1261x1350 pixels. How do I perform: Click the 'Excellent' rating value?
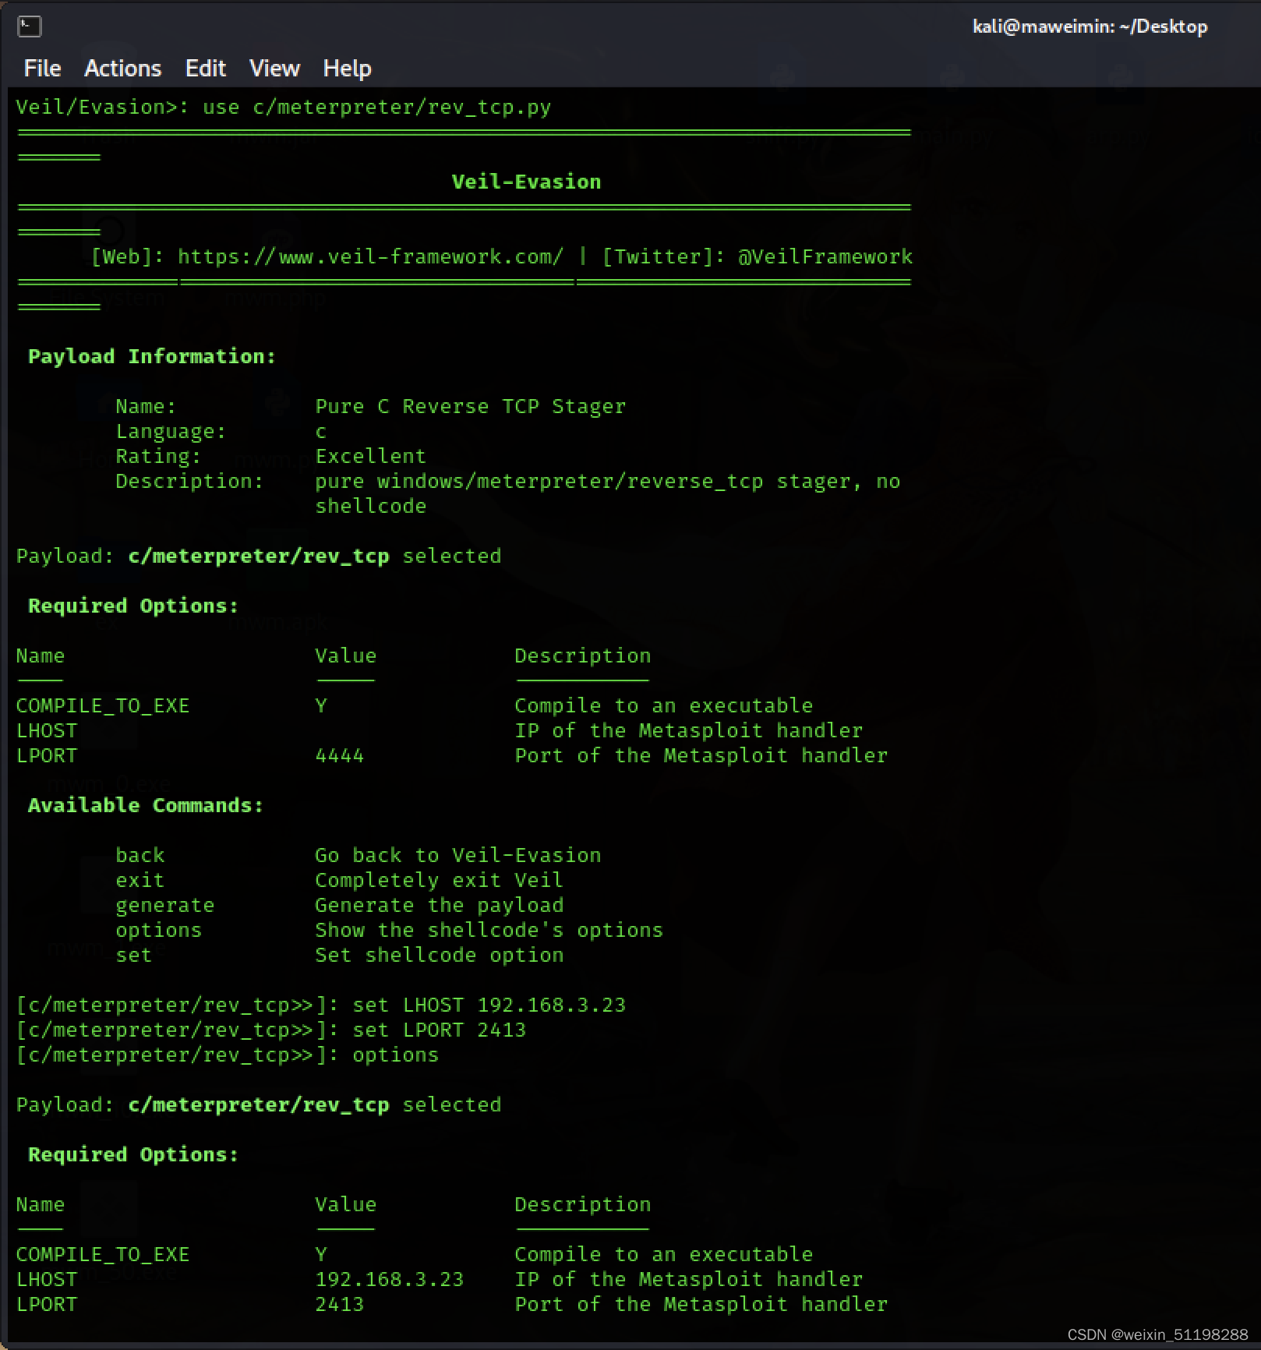pyautogui.click(x=370, y=456)
